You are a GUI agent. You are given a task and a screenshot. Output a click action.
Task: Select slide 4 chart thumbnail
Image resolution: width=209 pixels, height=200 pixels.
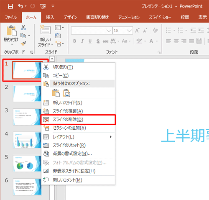click(x=27, y=140)
